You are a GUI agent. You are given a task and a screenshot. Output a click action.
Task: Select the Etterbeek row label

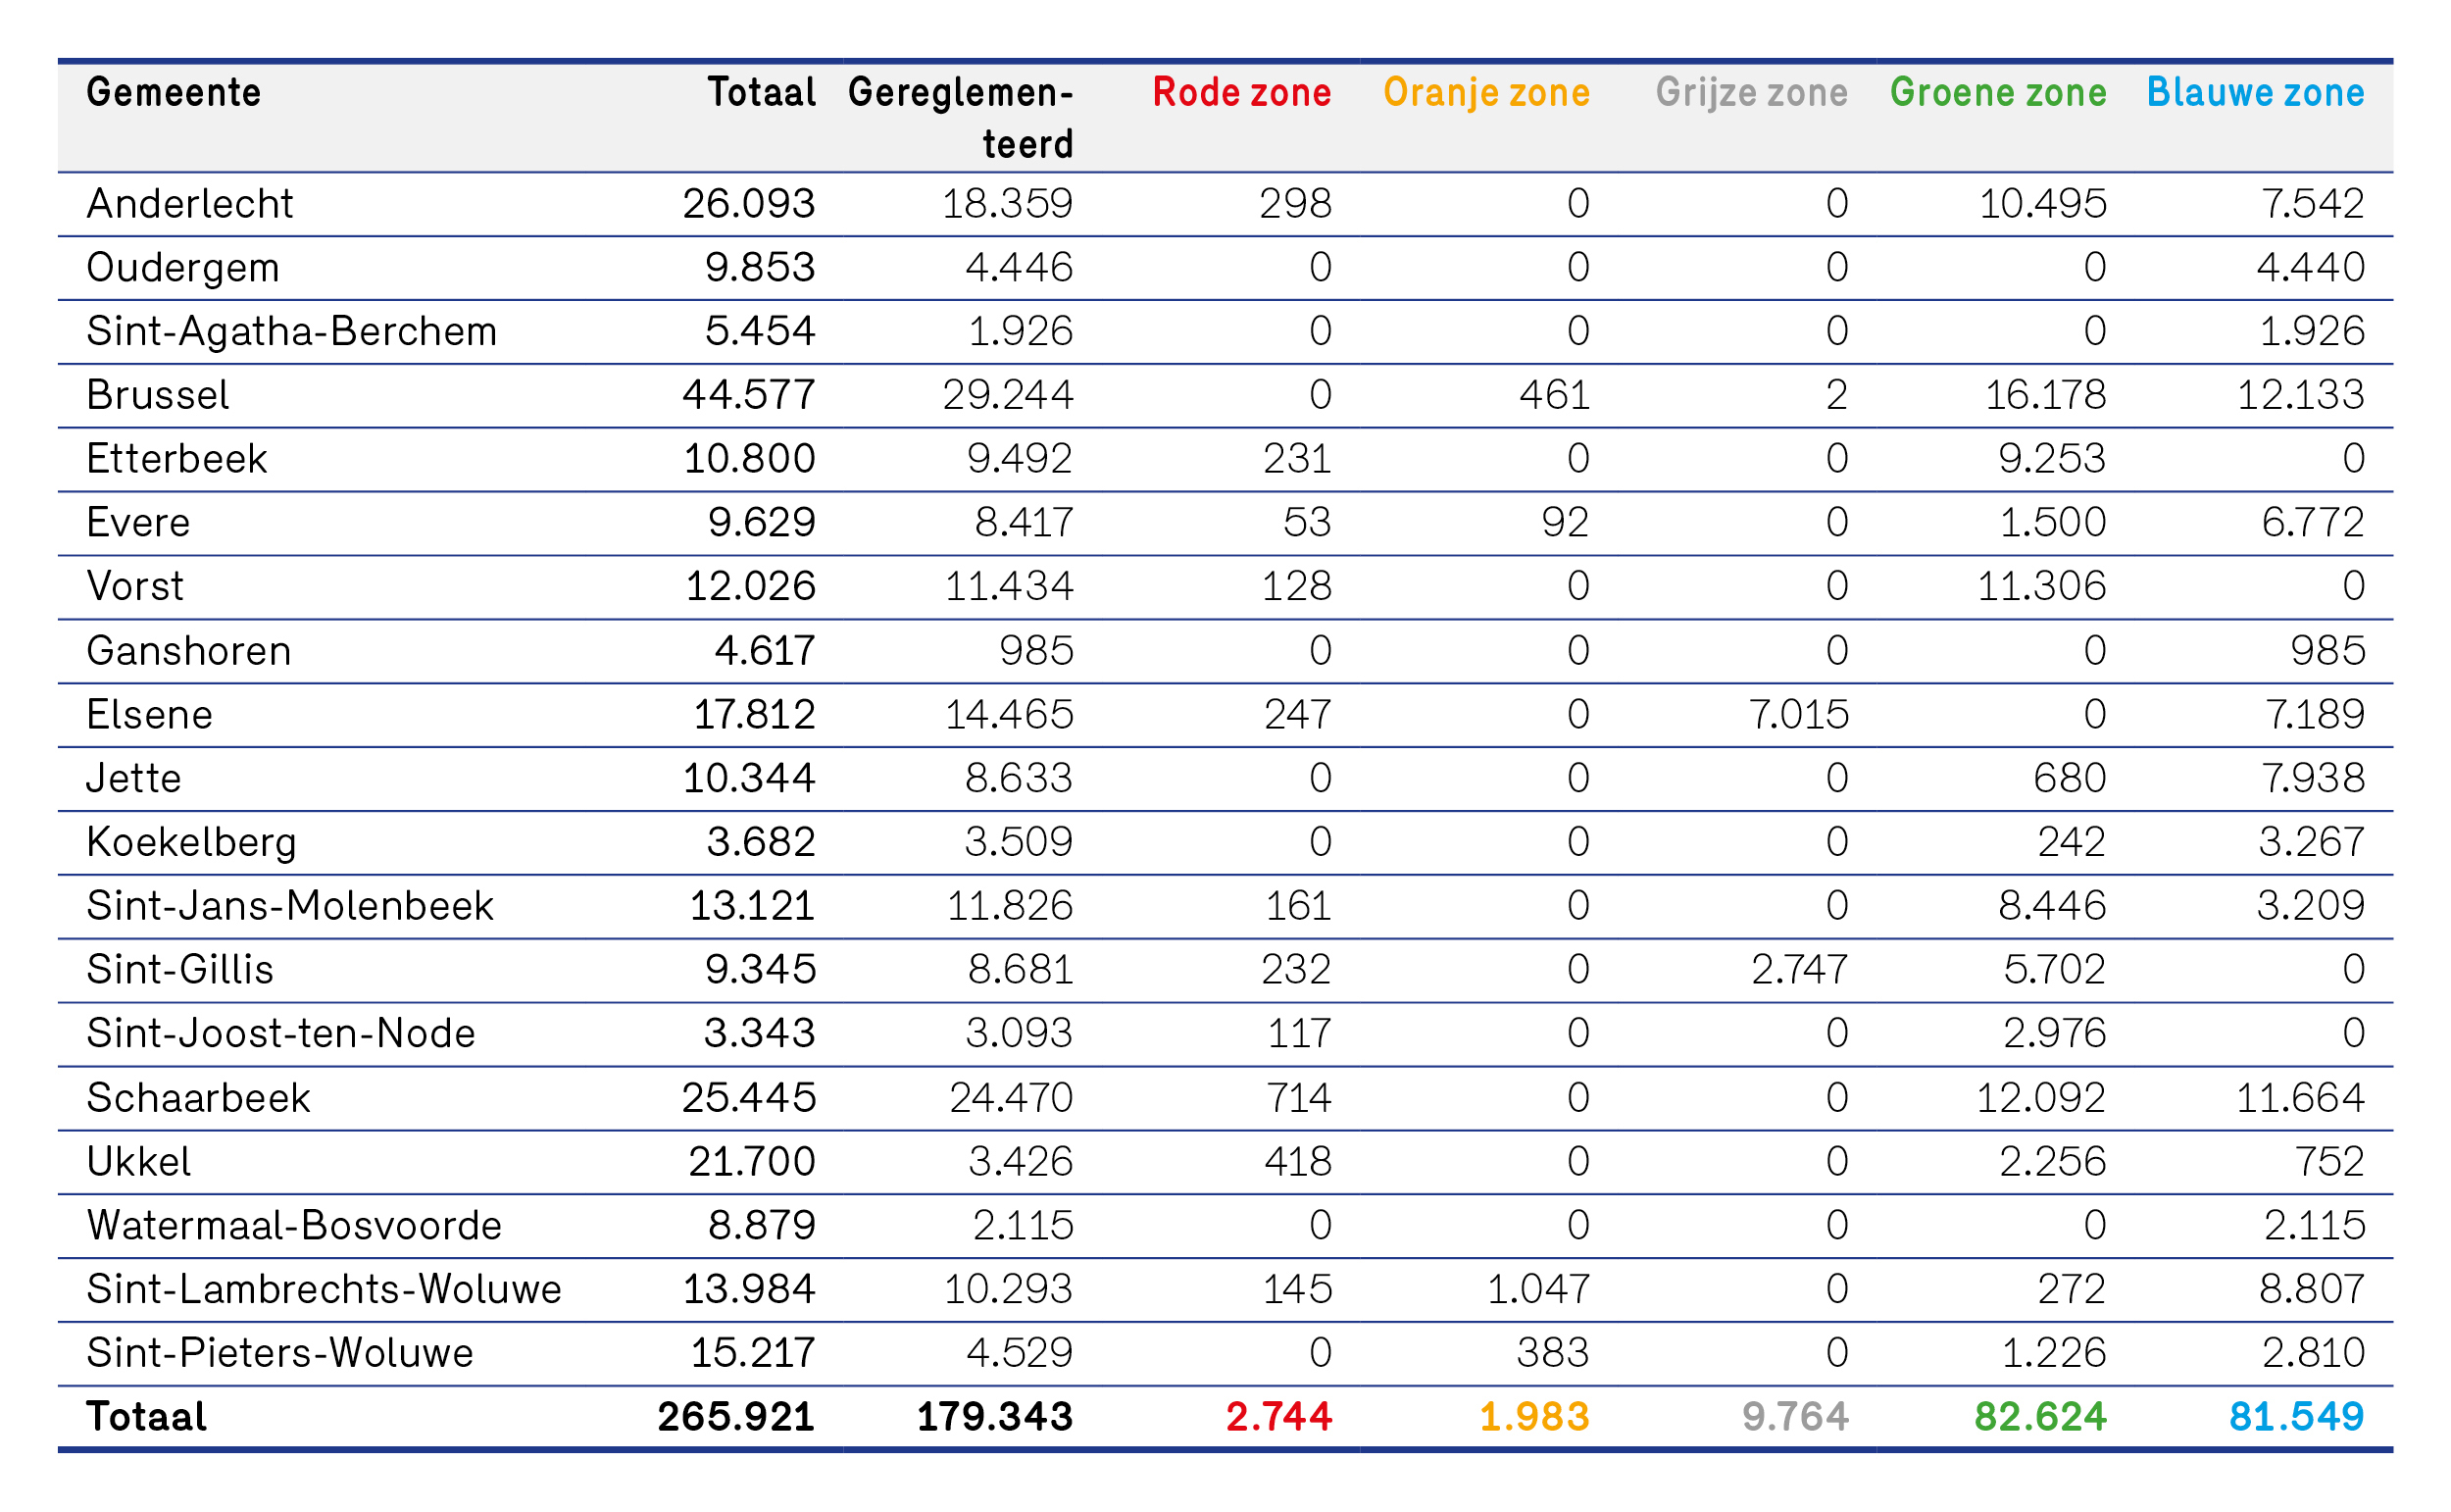point(176,459)
